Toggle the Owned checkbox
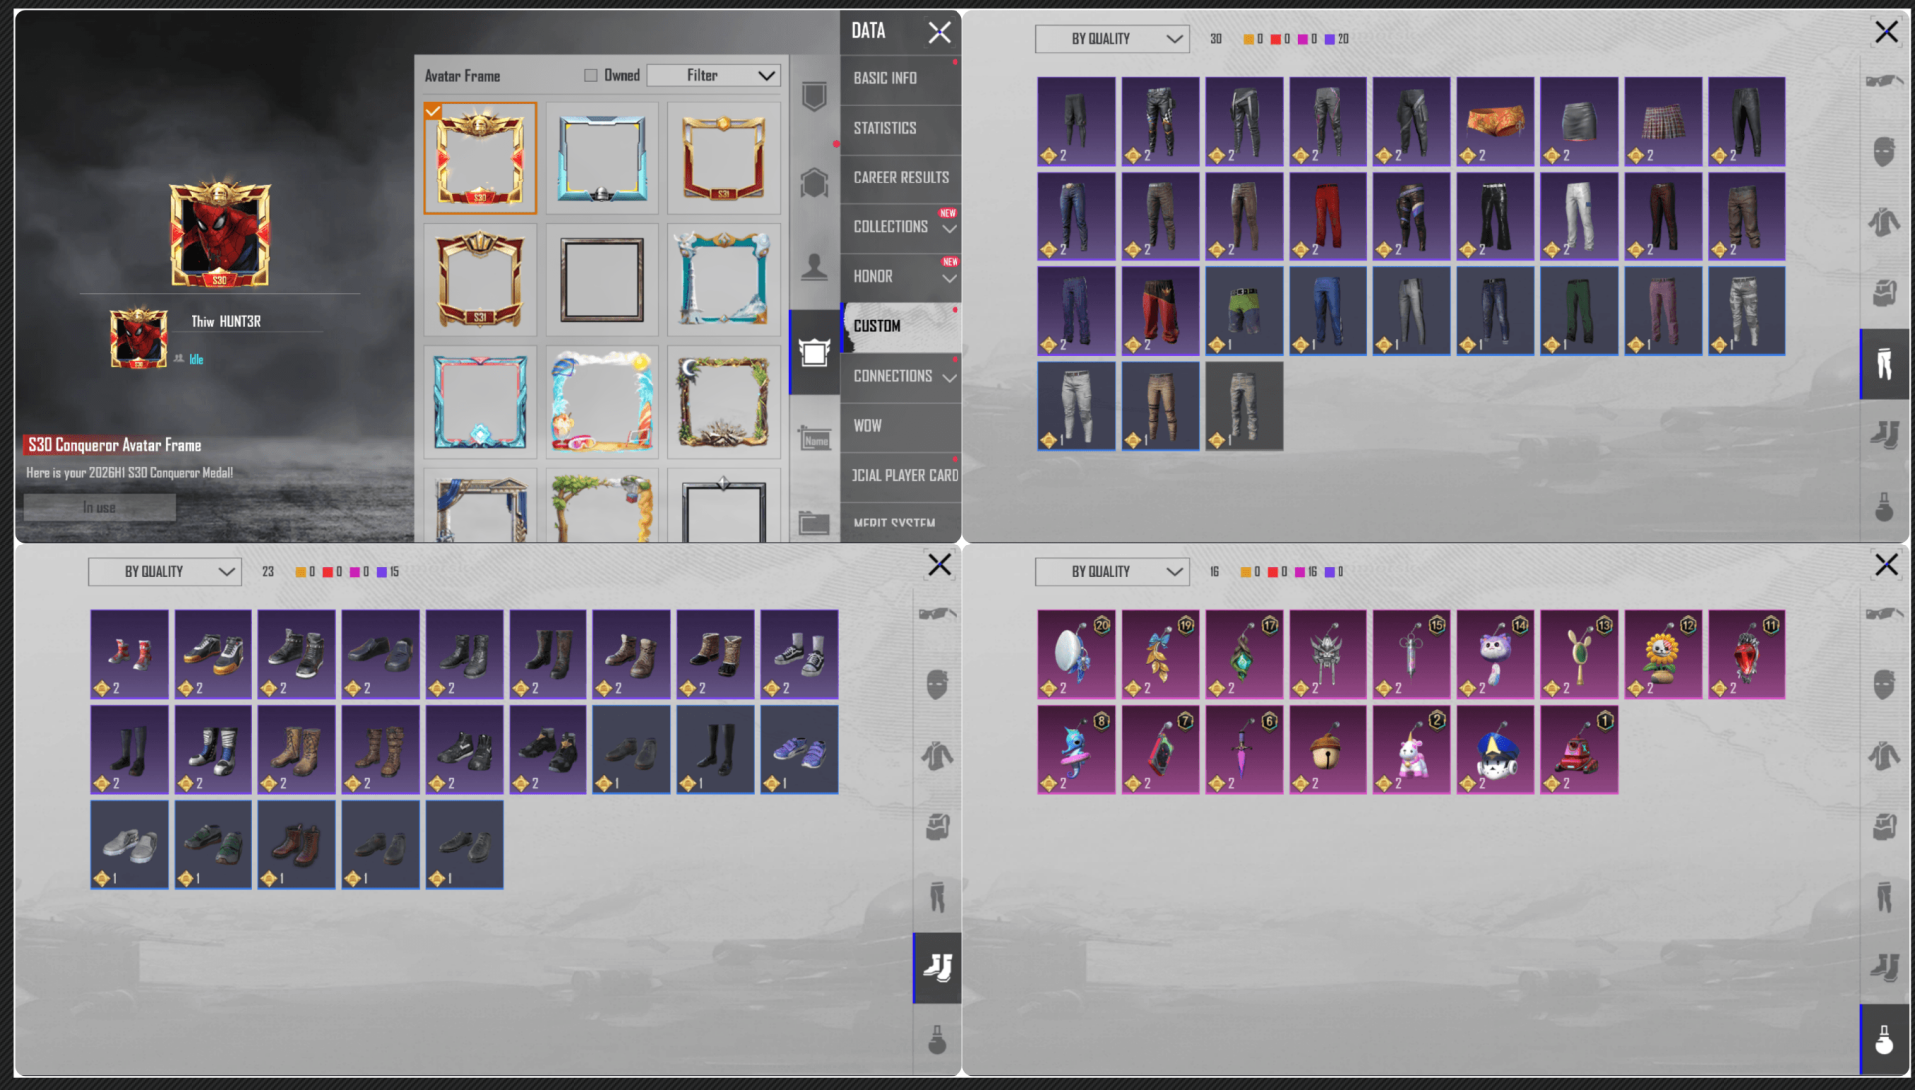The image size is (1915, 1090). (591, 75)
